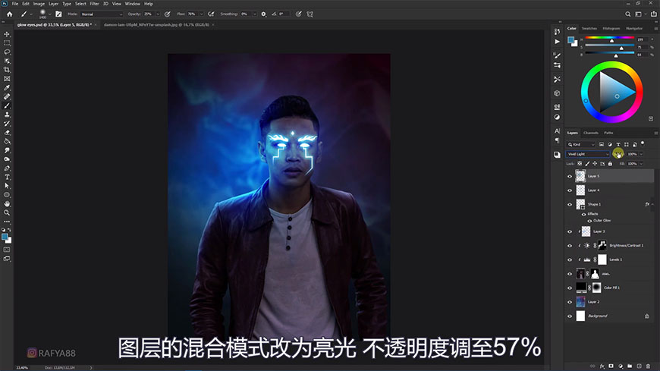The width and height of the screenshot is (660, 371).
Task: Select the Horizontal Type tool
Action: (7, 177)
